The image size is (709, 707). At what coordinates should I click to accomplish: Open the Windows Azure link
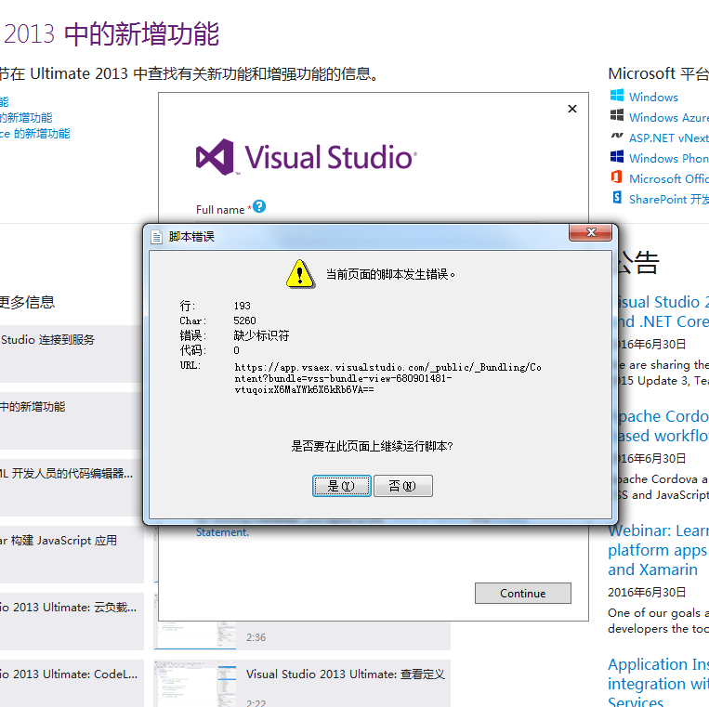[x=669, y=118]
